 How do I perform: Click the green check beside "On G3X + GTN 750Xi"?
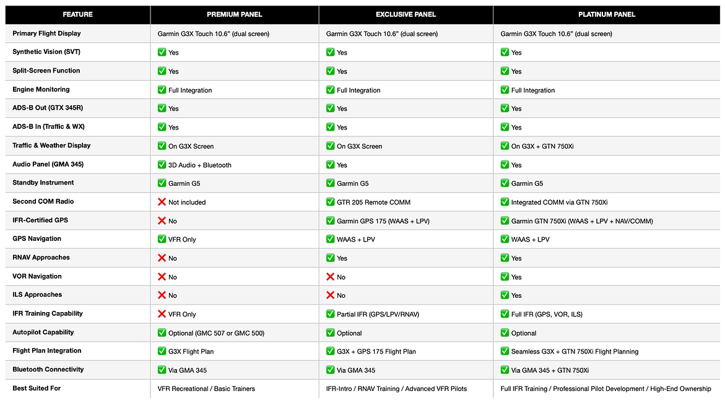coord(505,146)
